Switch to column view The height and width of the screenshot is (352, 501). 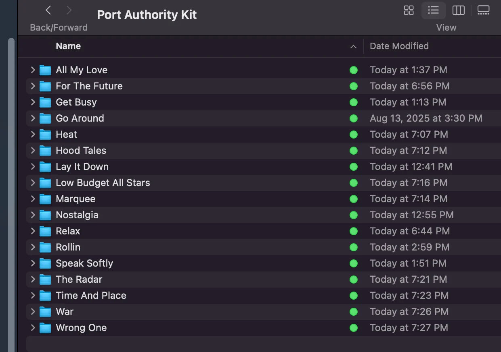click(x=459, y=10)
